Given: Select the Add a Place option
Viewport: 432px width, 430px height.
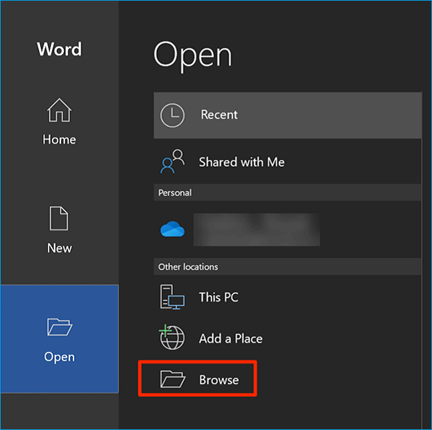Looking at the screenshot, I should [288, 338].
